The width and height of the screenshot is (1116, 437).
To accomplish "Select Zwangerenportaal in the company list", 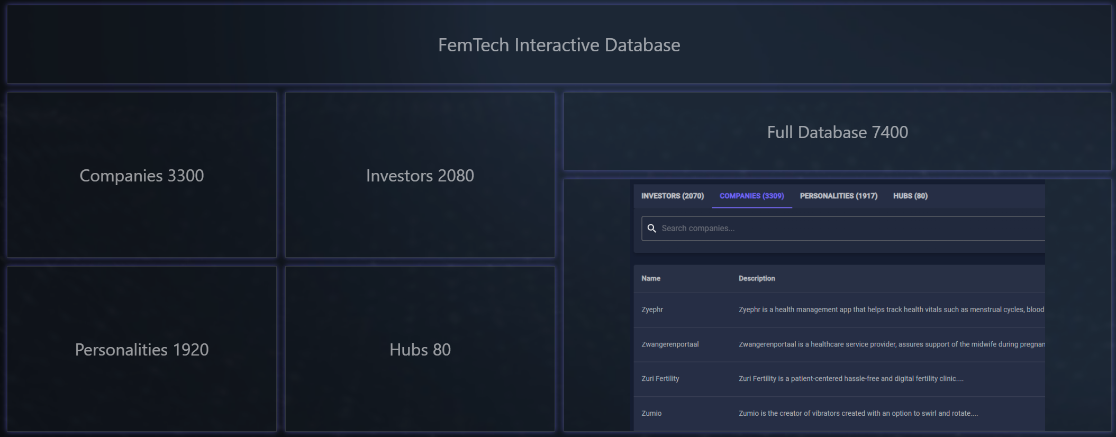I will (x=670, y=344).
